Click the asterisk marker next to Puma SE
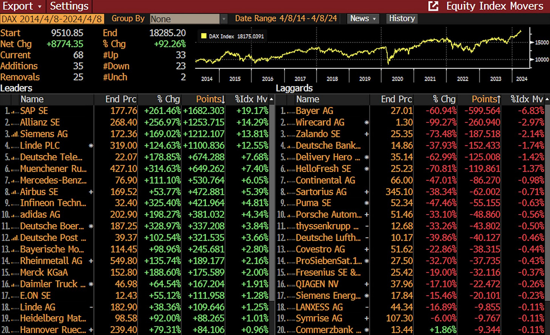Screen dimensions: 550x335 pos(366,203)
